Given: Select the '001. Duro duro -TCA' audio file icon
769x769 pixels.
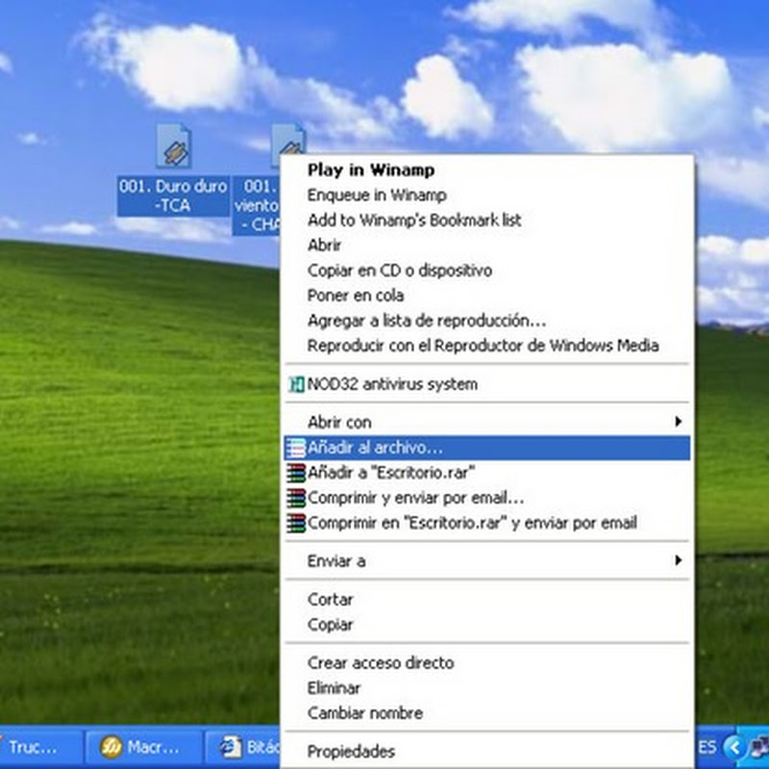Looking at the screenshot, I should pos(174,146).
